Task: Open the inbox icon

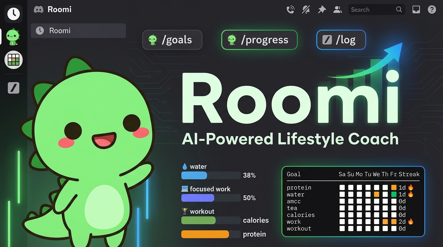Action: (x=416, y=9)
